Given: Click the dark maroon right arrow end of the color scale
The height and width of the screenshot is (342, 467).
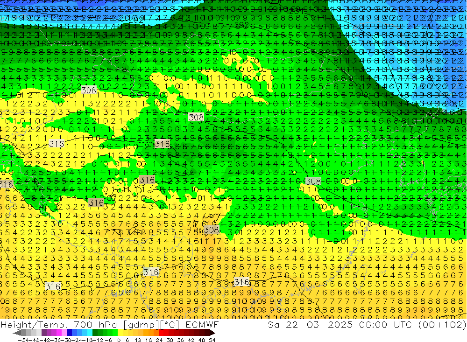Looking at the screenshot, I should 212,333.
